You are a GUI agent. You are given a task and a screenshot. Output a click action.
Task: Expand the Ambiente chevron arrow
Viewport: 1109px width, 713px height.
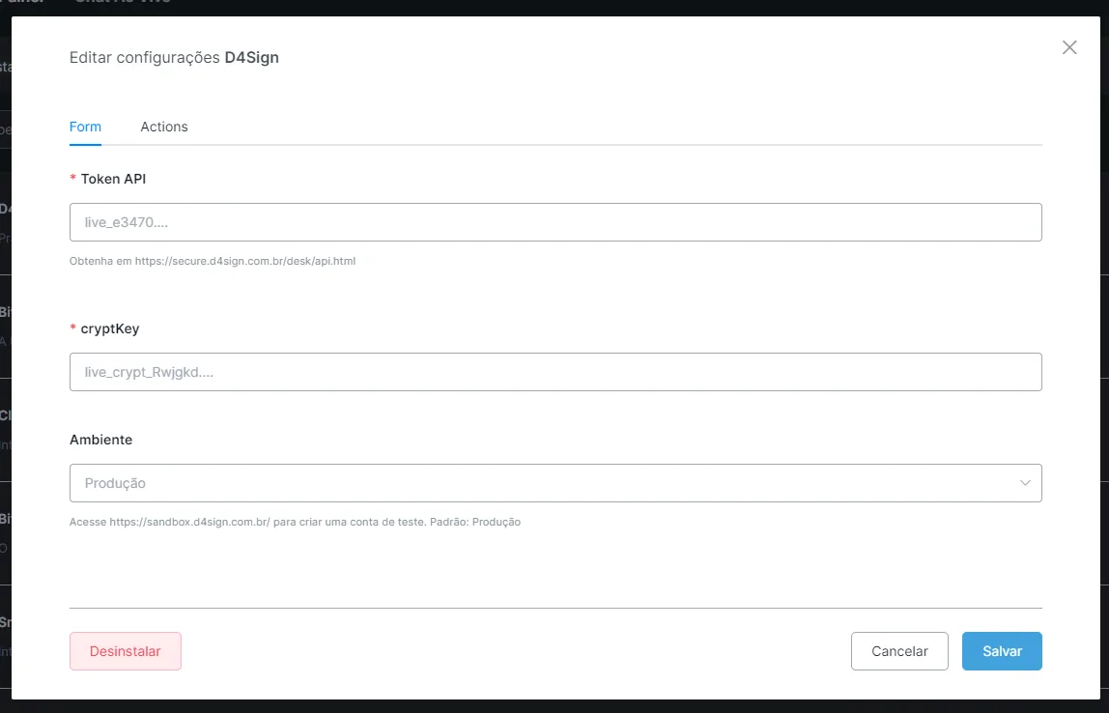[x=1025, y=483]
